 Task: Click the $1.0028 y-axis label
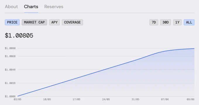pyautogui.click(x=10, y=83)
